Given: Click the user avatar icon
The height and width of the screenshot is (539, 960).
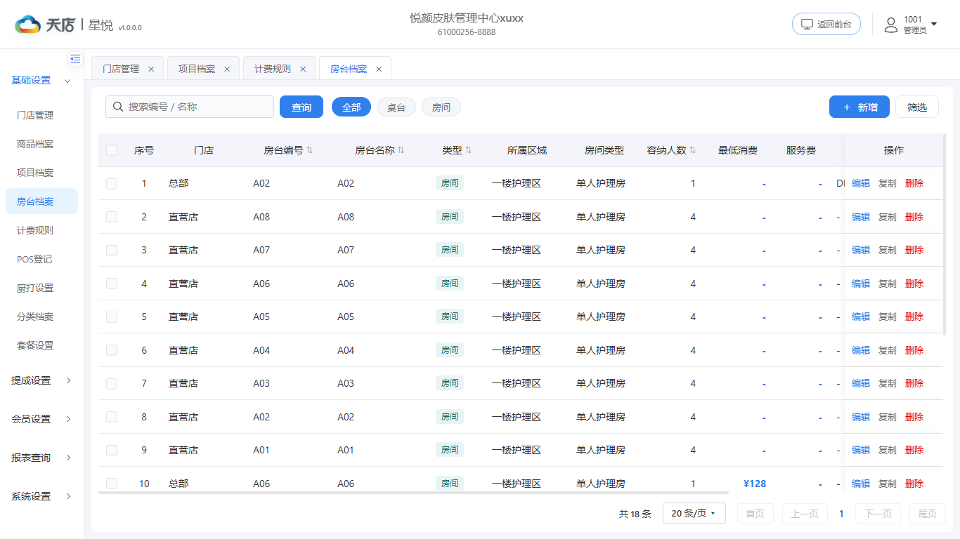Looking at the screenshot, I should click(x=890, y=25).
